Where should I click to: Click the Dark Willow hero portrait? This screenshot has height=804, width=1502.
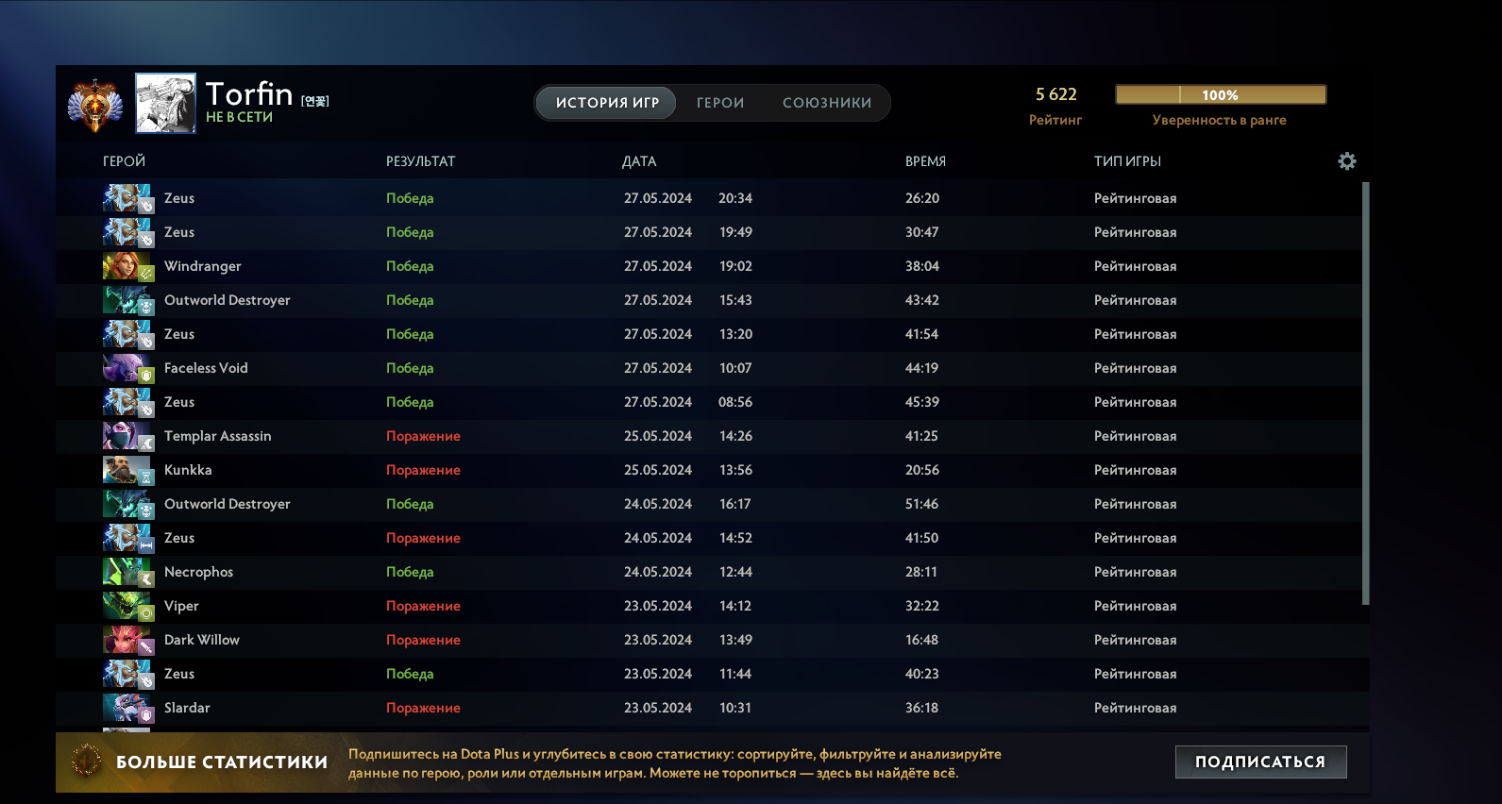point(127,640)
